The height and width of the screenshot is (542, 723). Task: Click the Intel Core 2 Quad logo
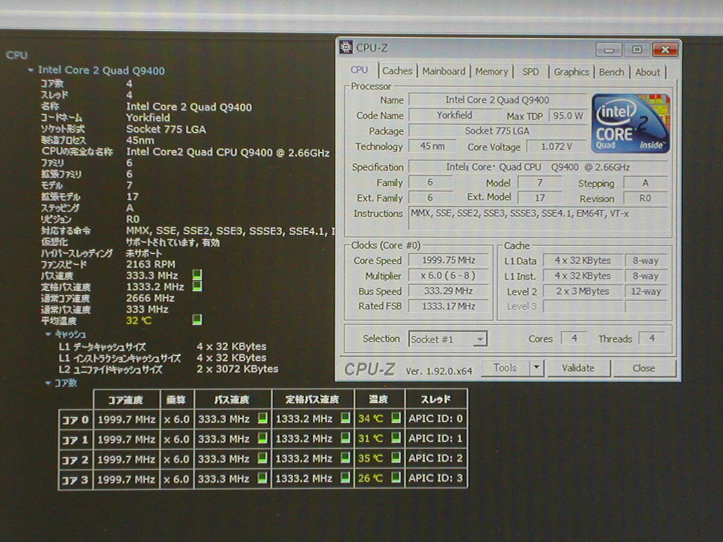point(630,122)
